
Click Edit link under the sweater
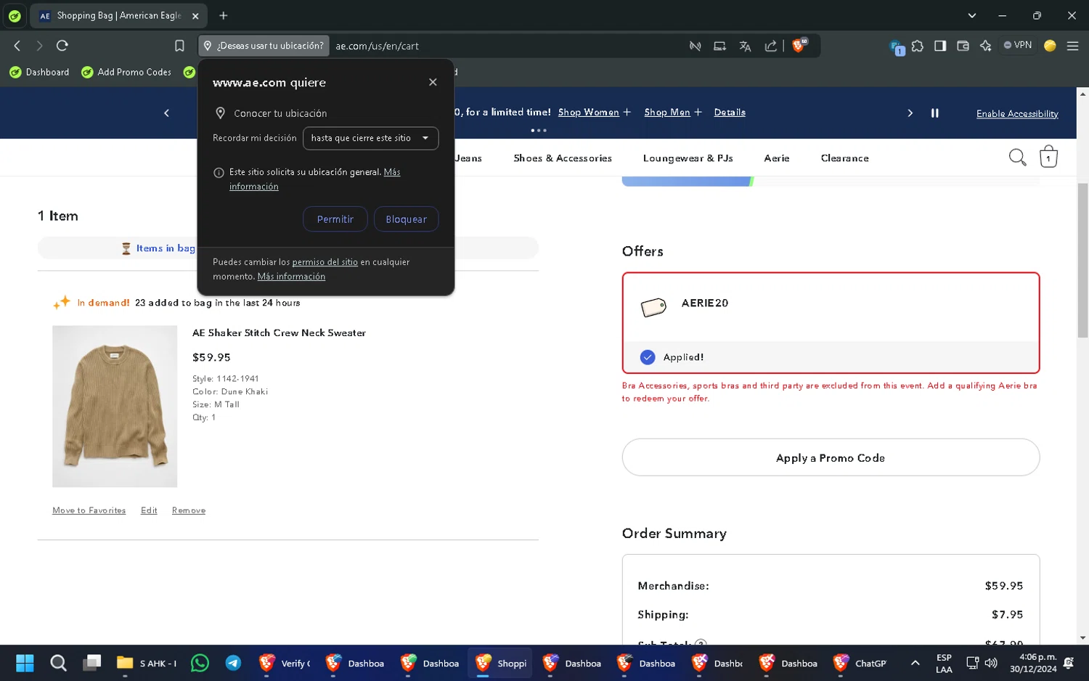point(149,510)
